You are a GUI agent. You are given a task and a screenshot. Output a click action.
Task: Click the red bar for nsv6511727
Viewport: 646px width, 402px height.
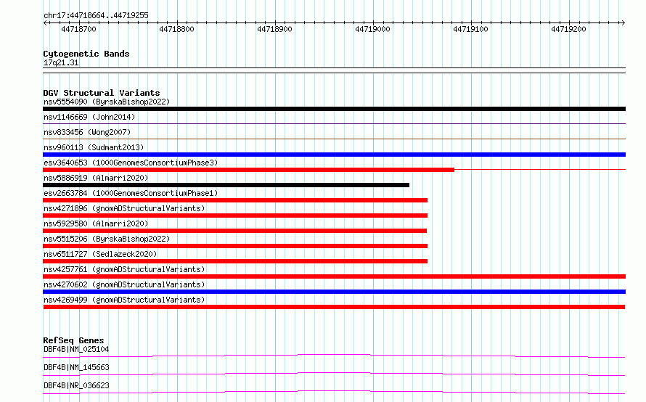pos(235,261)
